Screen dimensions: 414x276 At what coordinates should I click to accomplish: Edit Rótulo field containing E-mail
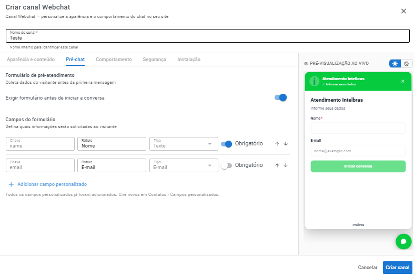[x=112, y=165]
